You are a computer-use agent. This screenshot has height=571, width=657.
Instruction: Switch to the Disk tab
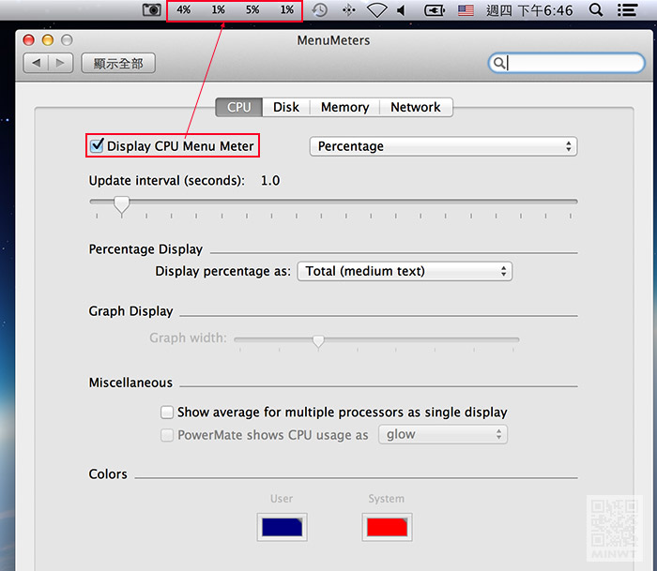pyautogui.click(x=286, y=107)
